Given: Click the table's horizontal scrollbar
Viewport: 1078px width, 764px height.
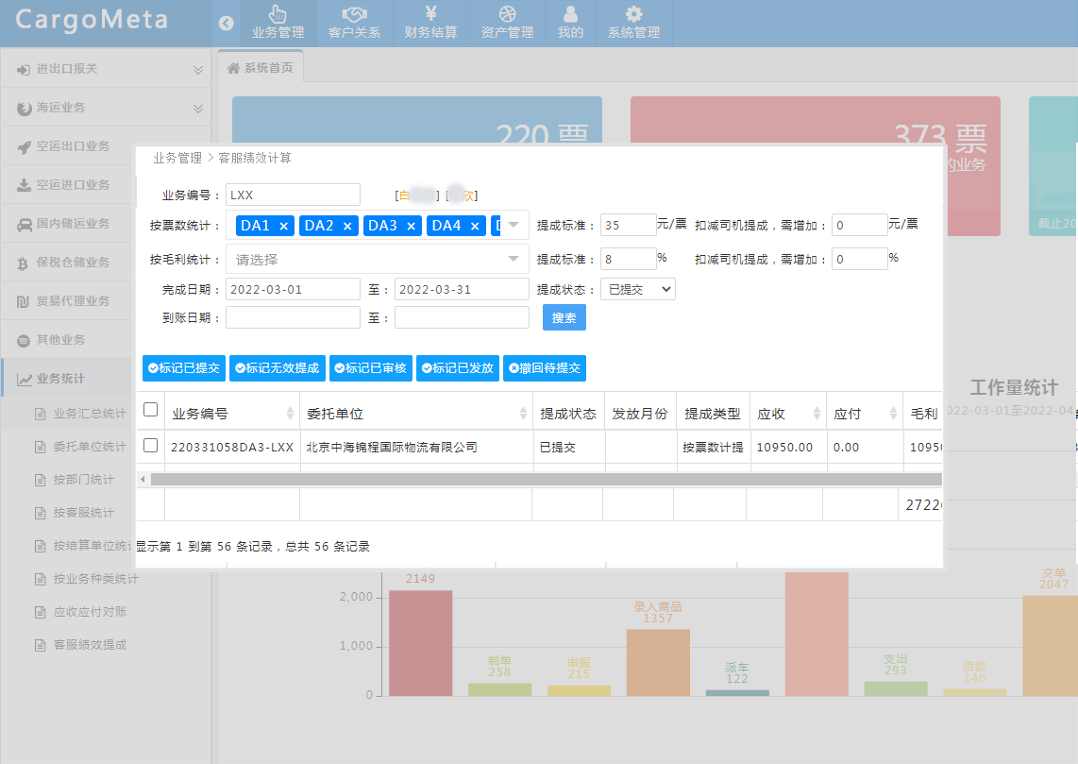Looking at the screenshot, I should pyautogui.click(x=538, y=480).
